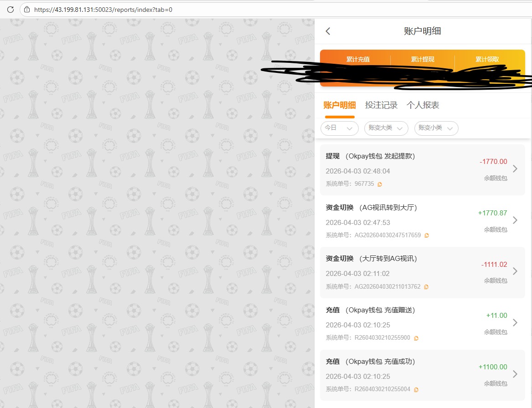The image size is (532, 408).
Task: Copy order number 967735 with the copy icon
Action: coord(380,184)
